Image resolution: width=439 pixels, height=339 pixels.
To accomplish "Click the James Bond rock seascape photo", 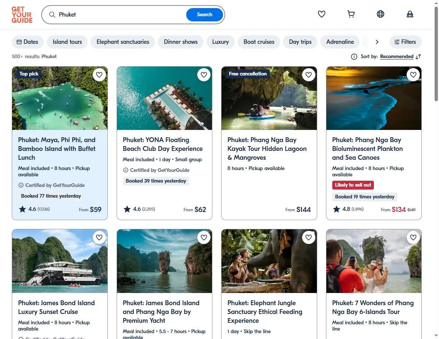I will 164,261.
